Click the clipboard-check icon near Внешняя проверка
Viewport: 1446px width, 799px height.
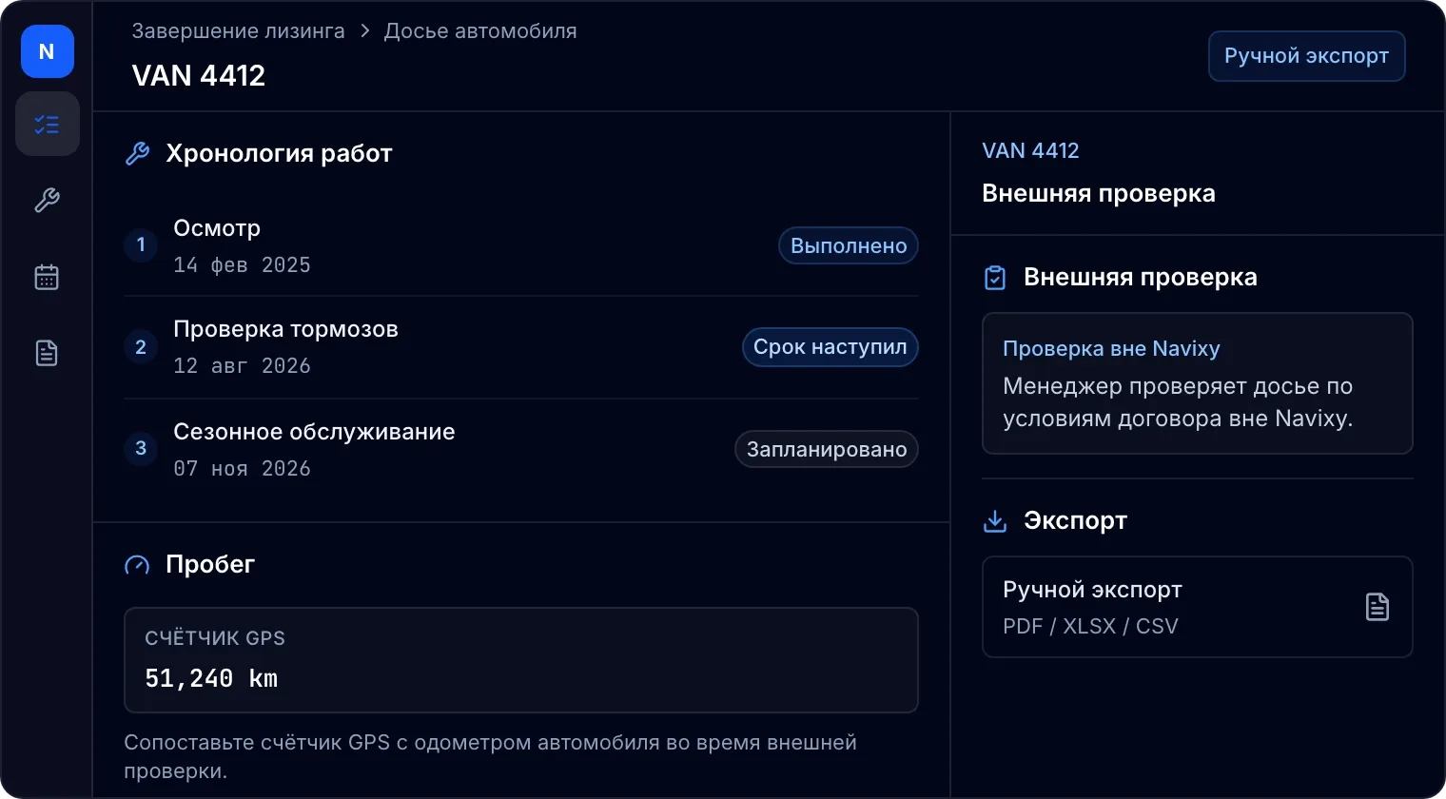coord(995,278)
